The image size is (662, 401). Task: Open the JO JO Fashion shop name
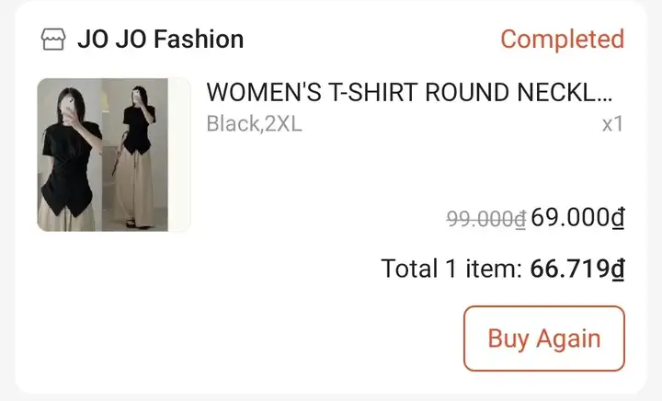pos(160,40)
